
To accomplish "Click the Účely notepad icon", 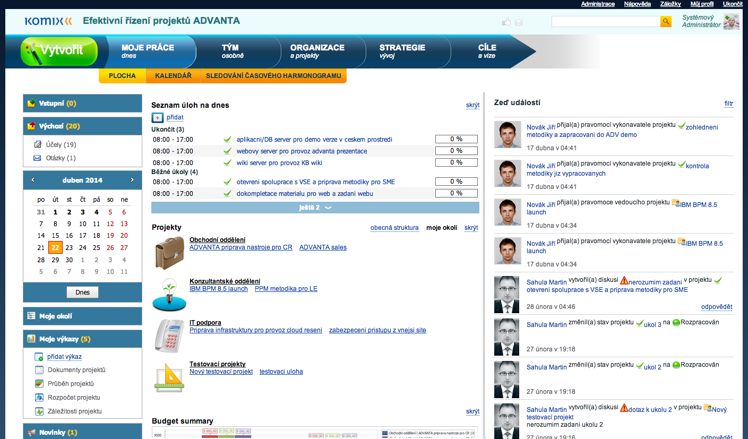I will pyautogui.click(x=37, y=144).
